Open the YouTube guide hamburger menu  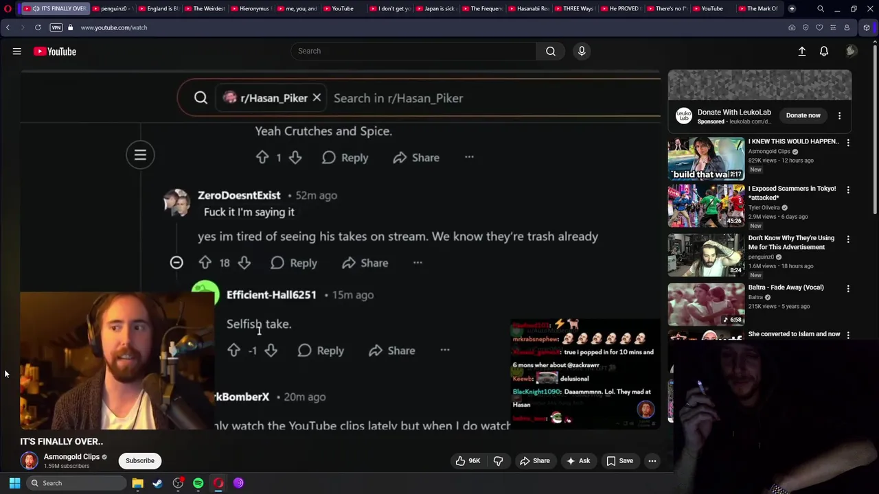pos(17,51)
